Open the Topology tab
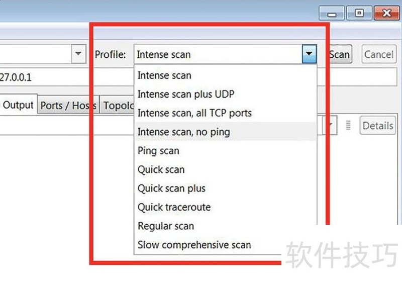The image size is (402, 285). [118, 105]
